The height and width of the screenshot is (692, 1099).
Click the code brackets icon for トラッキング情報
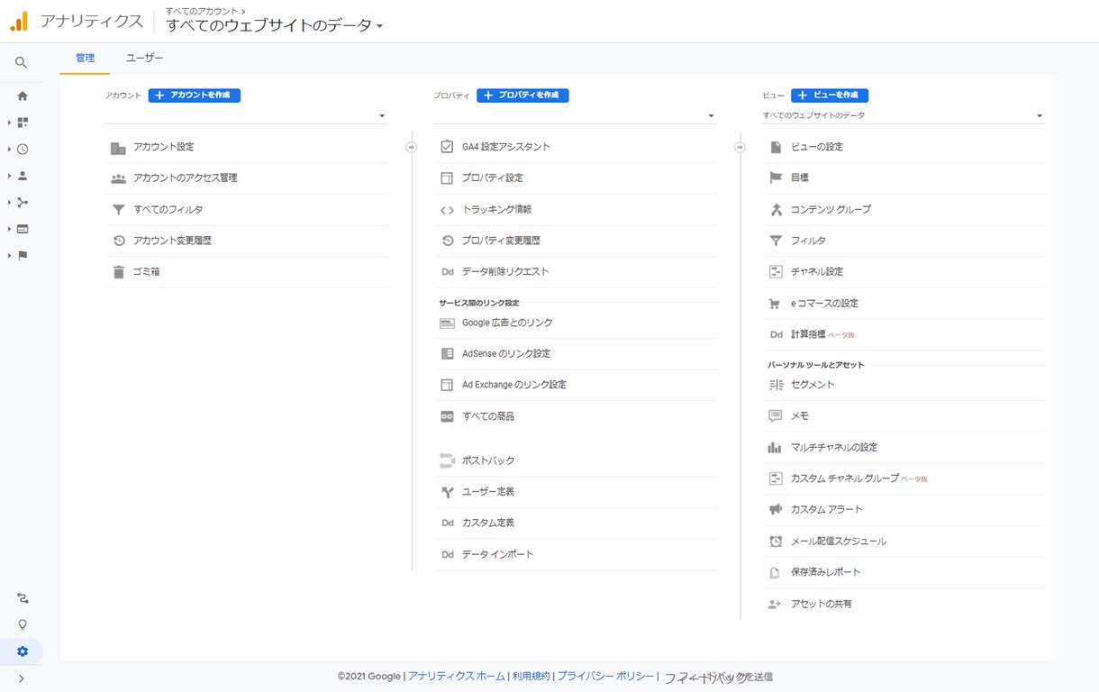pyautogui.click(x=447, y=210)
